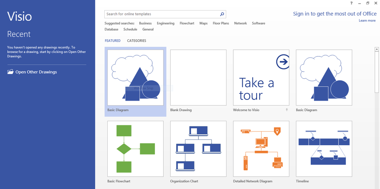Image resolution: width=380 pixels, height=189 pixels.
Task: Click the search magnifier icon
Action: click(222, 14)
